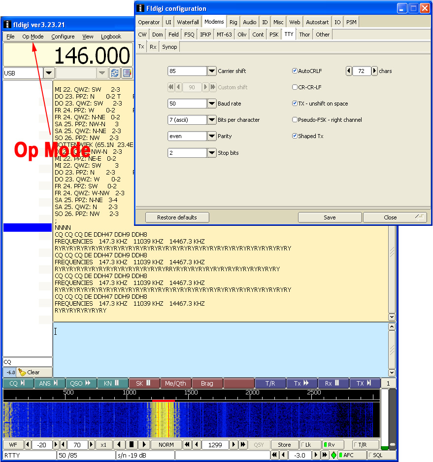The width and height of the screenshot is (433, 462).
Task: Switch to the Audio configuration tab
Action: (x=250, y=22)
